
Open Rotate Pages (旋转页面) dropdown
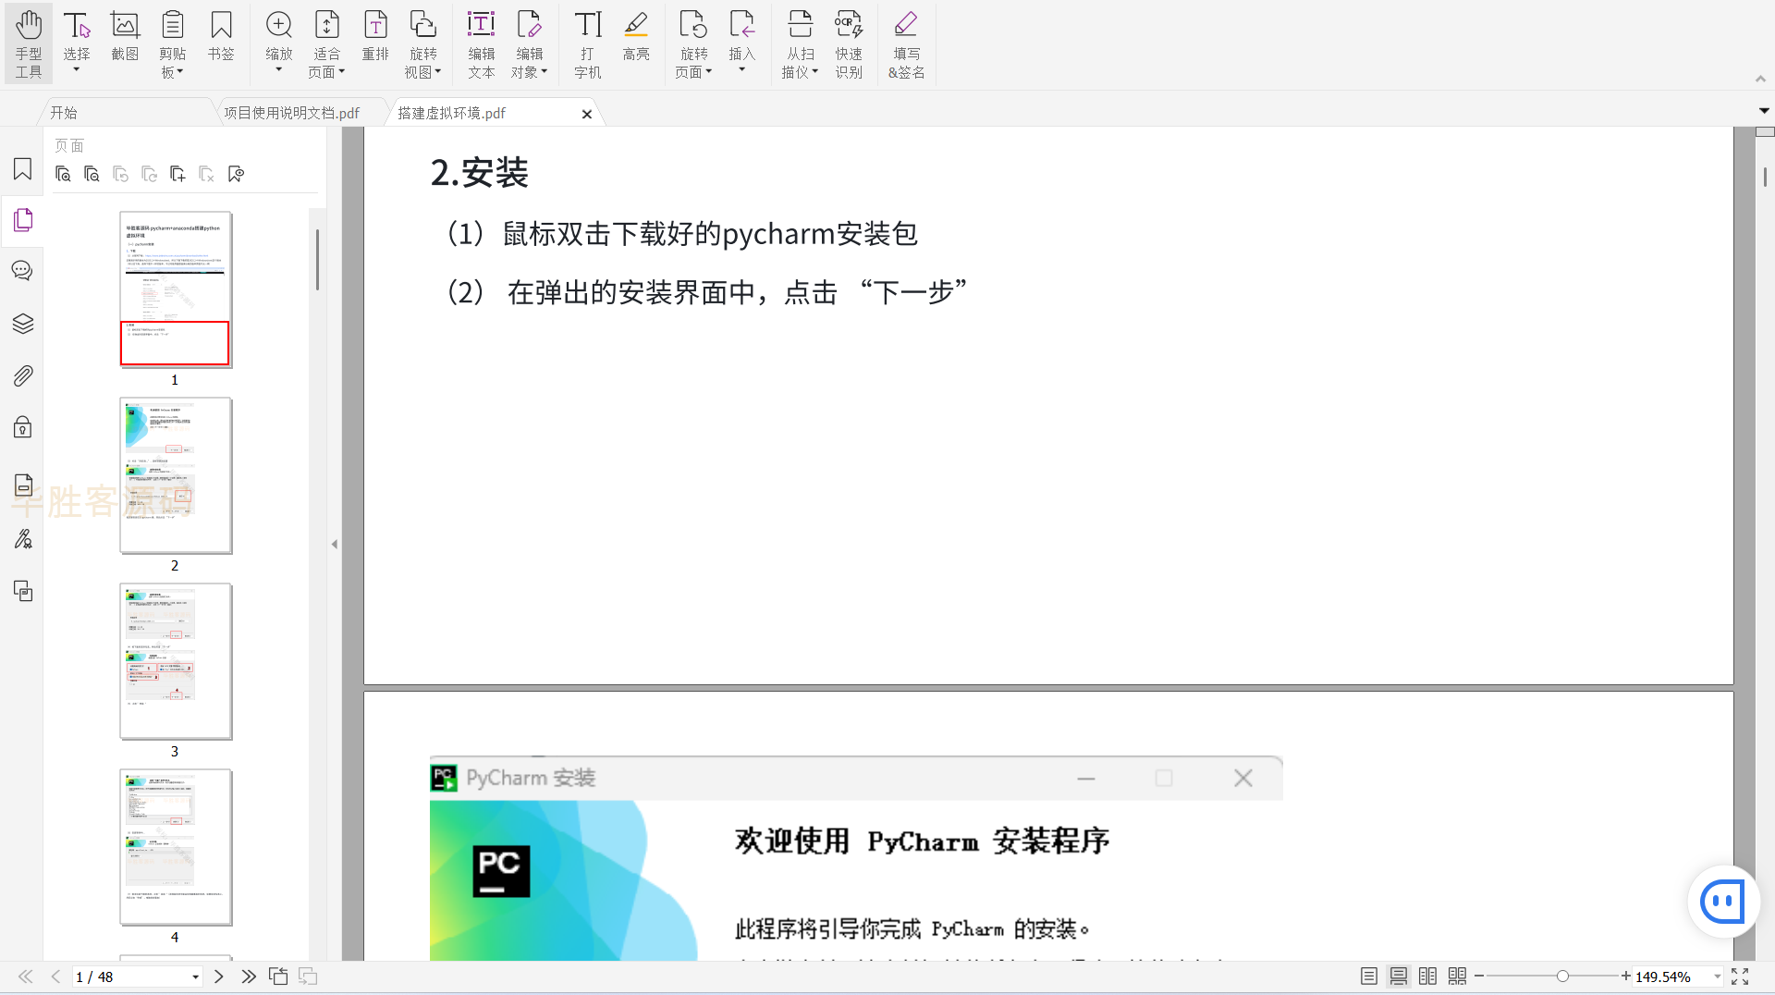click(693, 43)
